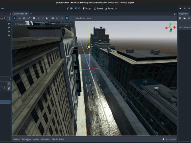This screenshot has width=191, height=143.
Task: Open sun and environment settings dots
Action: tap(71, 18)
